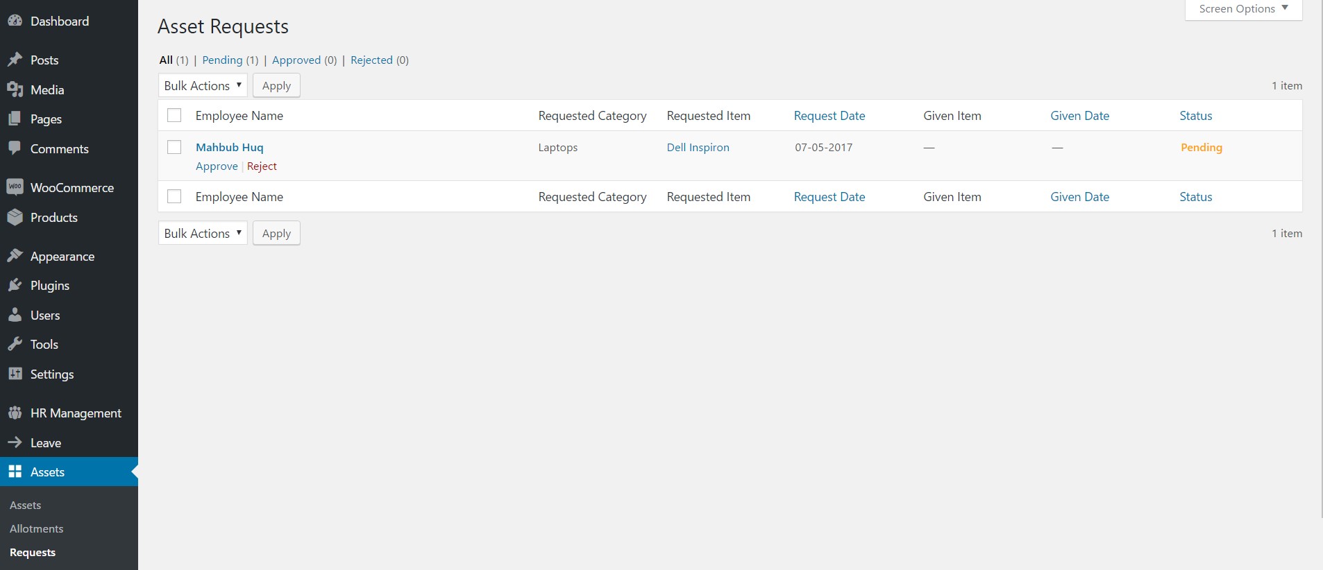Click the Settings sliders icon

(x=15, y=374)
